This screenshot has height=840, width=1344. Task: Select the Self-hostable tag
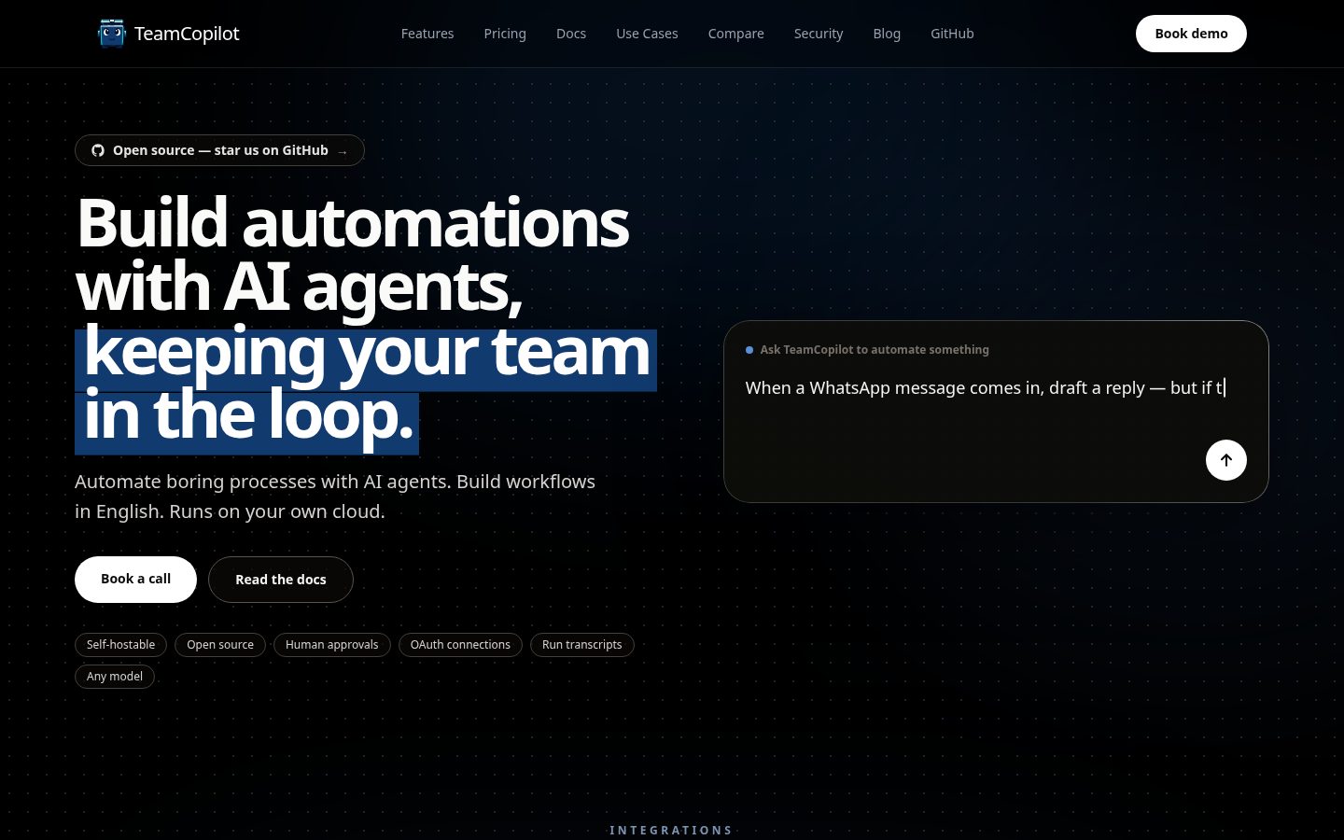tap(121, 645)
